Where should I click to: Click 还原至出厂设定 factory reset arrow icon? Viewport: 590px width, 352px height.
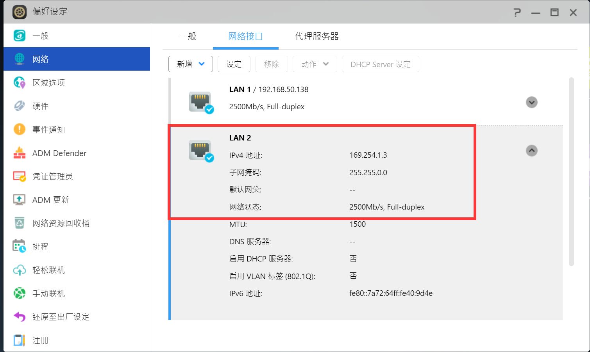click(20, 316)
